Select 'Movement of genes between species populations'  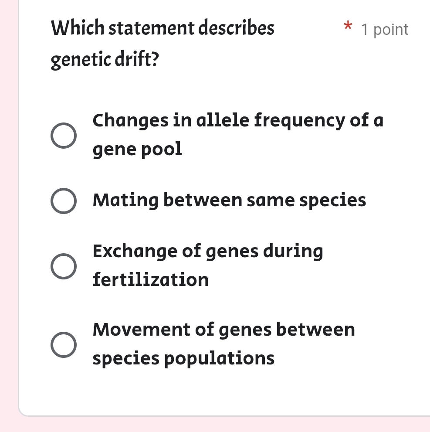point(223,344)
